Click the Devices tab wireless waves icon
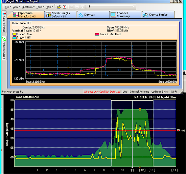Image resolution: width=186 pixels, height=174 pixels. point(81,15)
